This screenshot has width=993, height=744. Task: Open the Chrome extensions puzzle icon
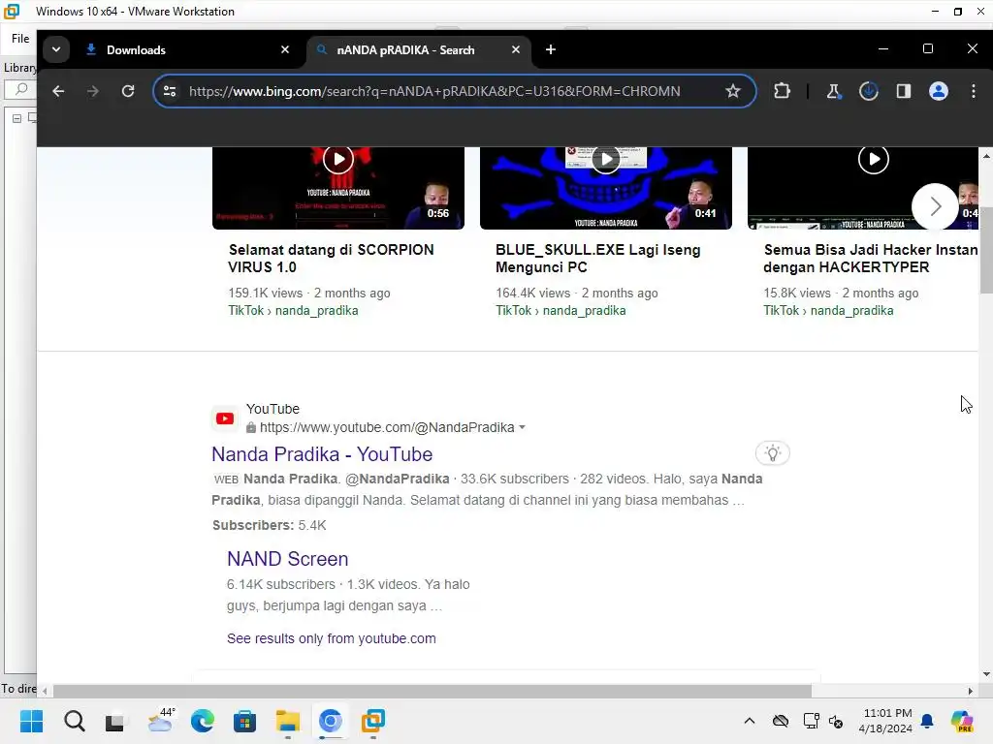click(783, 91)
